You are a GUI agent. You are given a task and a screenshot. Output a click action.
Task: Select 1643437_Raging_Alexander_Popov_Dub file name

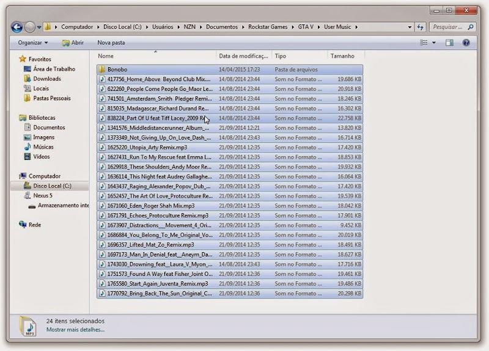click(x=159, y=186)
